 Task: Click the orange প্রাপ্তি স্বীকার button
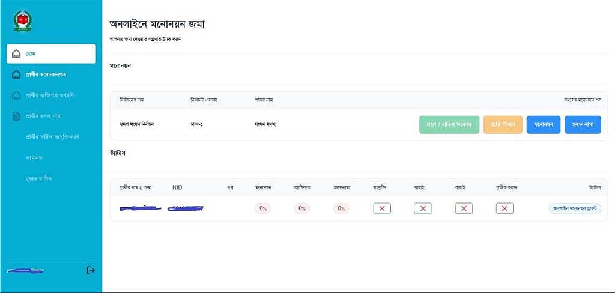click(x=503, y=125)
